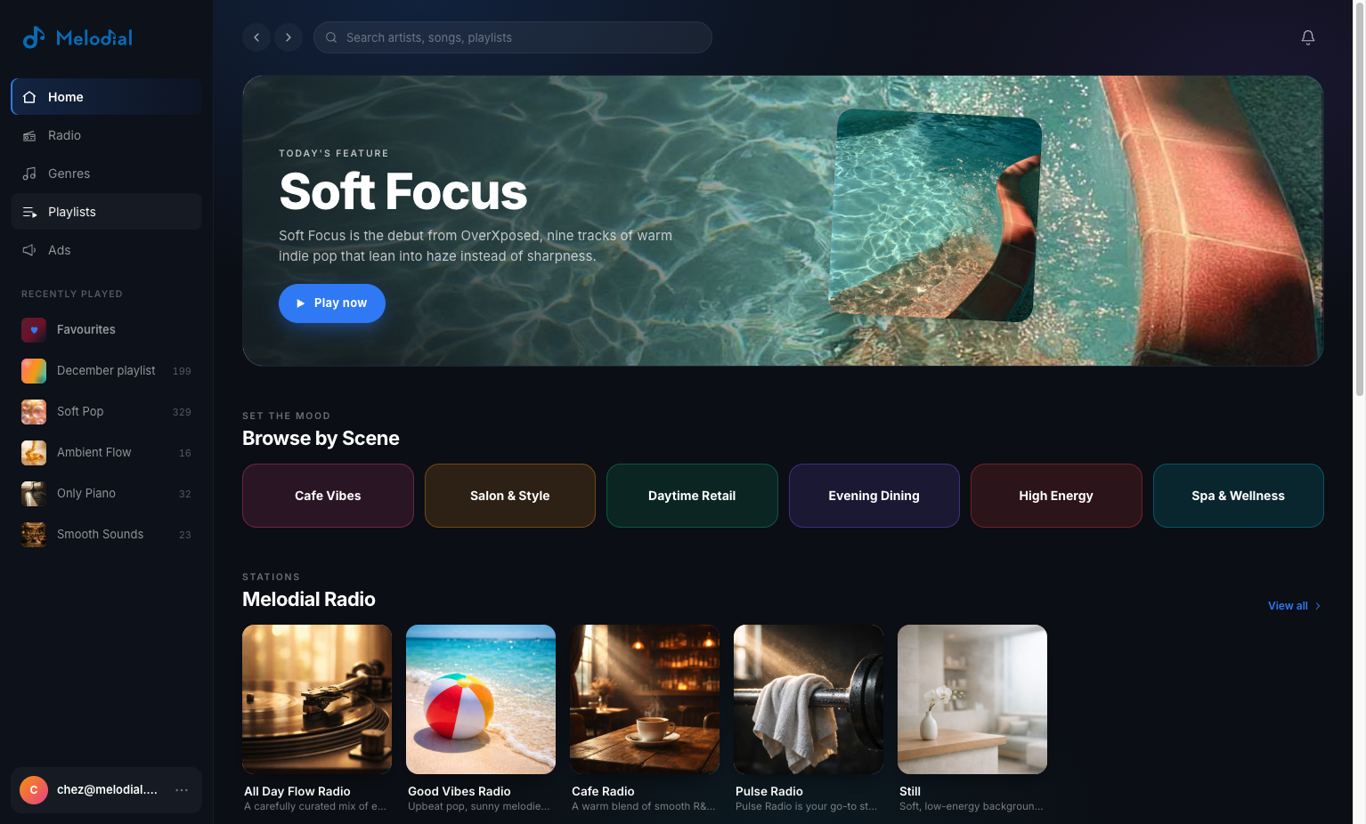Image resolution: width=1366 pixels, height=824 pixels.
Task: Click Cafe Radio title text
Action: (x=603, y=791)
